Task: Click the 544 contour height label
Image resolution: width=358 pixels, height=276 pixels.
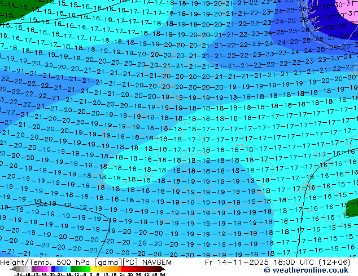Action: click(42, 204)
